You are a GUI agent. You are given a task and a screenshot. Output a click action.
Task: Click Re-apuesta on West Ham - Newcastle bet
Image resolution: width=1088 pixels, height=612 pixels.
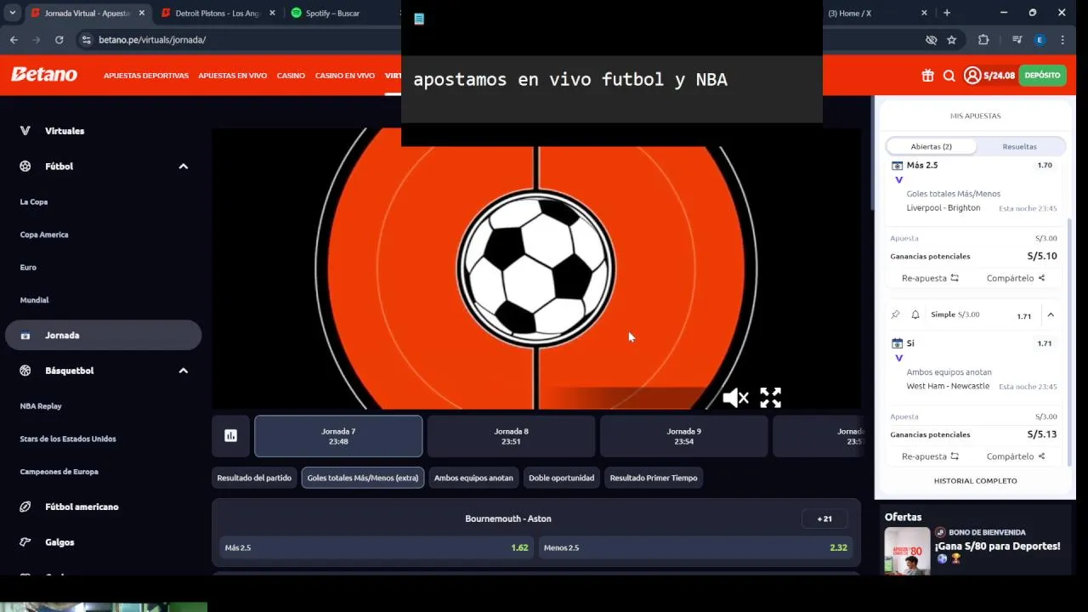click(x=930, y=456)
